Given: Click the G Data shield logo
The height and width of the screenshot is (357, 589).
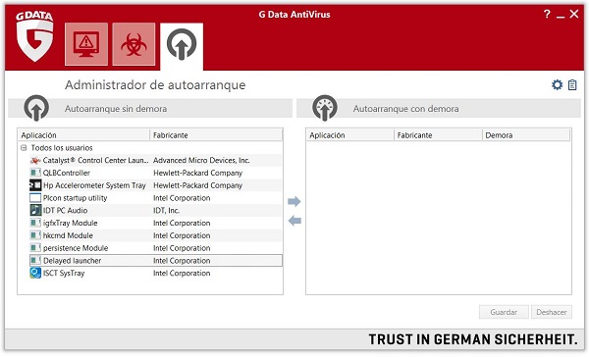Looking at the screenshot, I should point(34,36).
